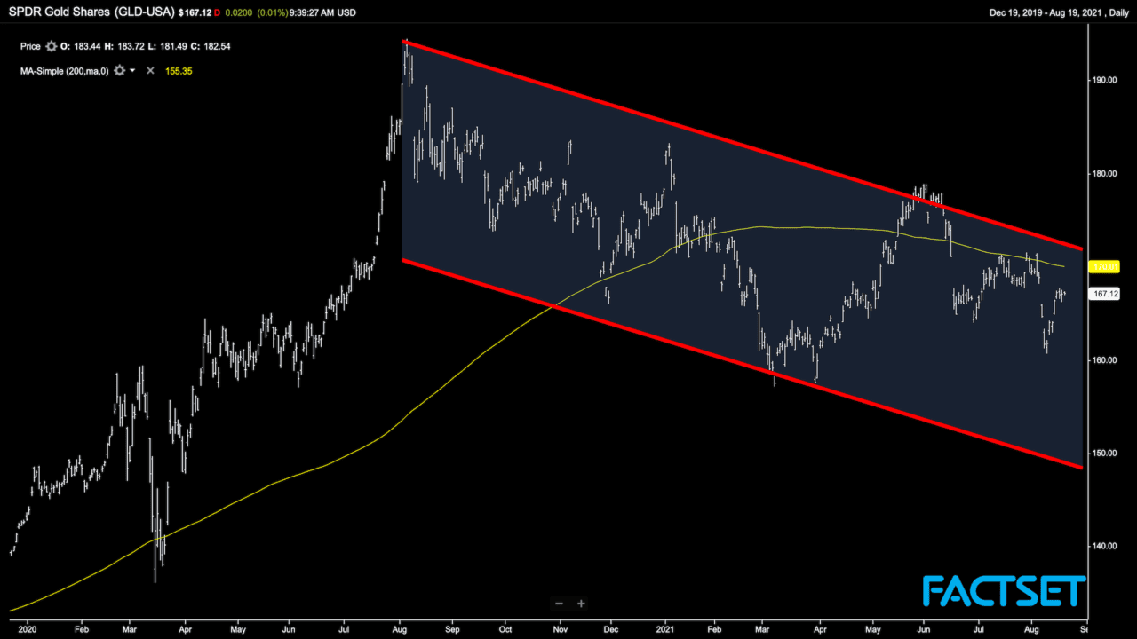Click the MA-Simple (200,ma,0) legend label
Screen dimensions: 1137x639
[64, 70]
